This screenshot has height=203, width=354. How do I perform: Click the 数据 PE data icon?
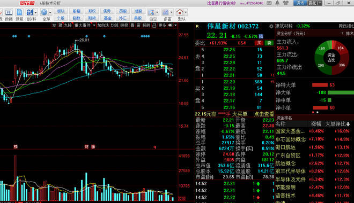[9, 14]
